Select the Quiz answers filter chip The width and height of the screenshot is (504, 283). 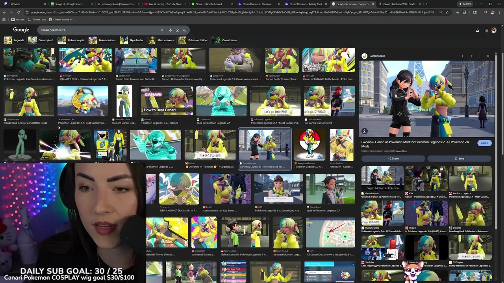click(161, 40)
